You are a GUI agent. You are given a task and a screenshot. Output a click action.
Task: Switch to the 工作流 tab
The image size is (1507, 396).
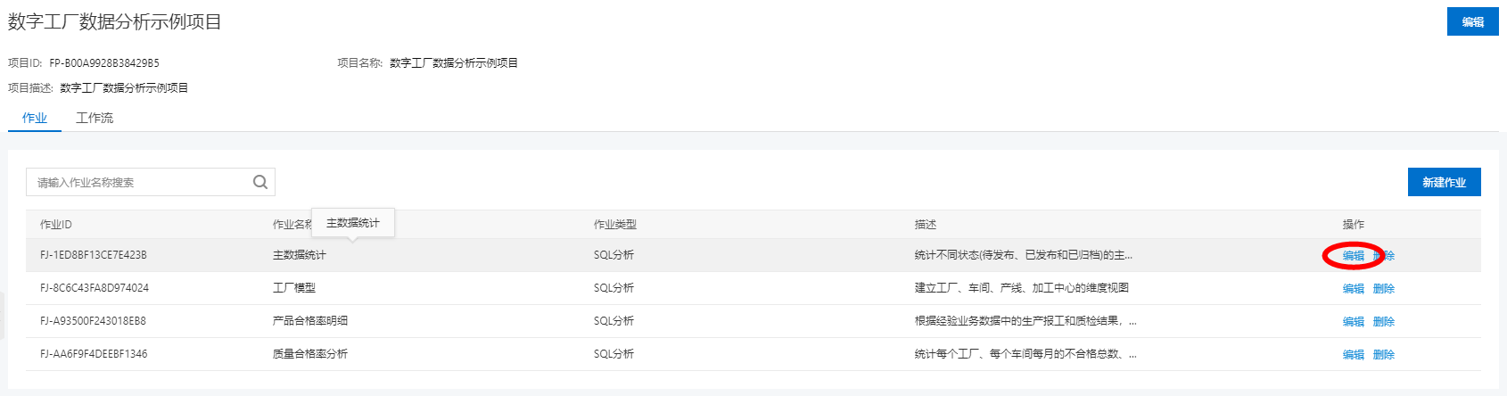(95, 118)
